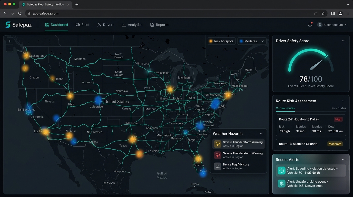Click the Dense Fog Advisory icon
353x197 pixels.
coord(218,166)
